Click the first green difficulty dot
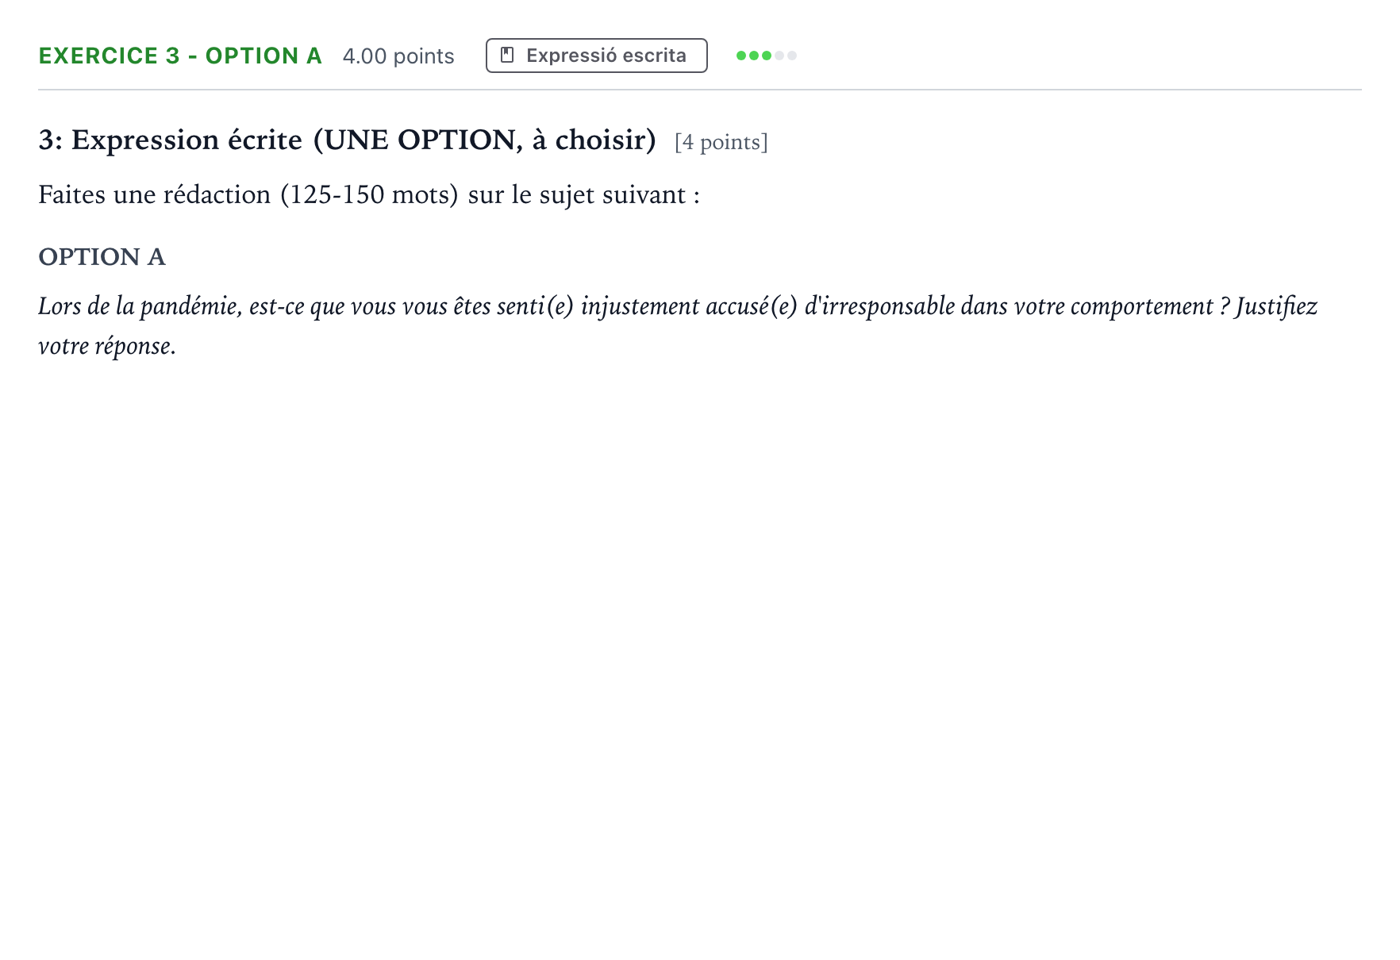Image resolution: width=1400 pixels, height=960 pixels. coord(741,56)
